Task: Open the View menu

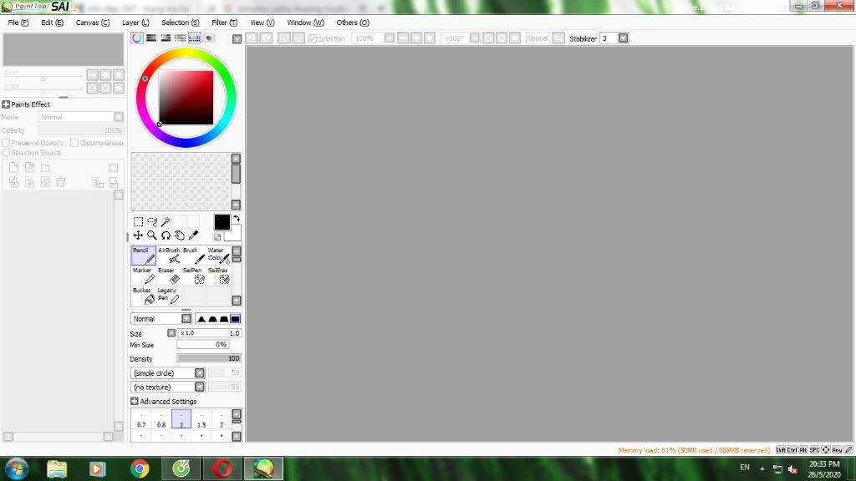Action: tap(262, 23)
